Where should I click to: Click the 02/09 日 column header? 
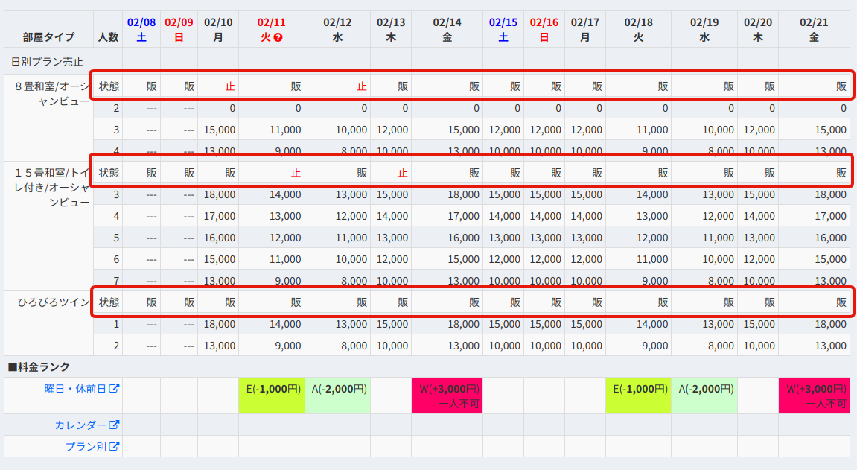click(179, 30)
